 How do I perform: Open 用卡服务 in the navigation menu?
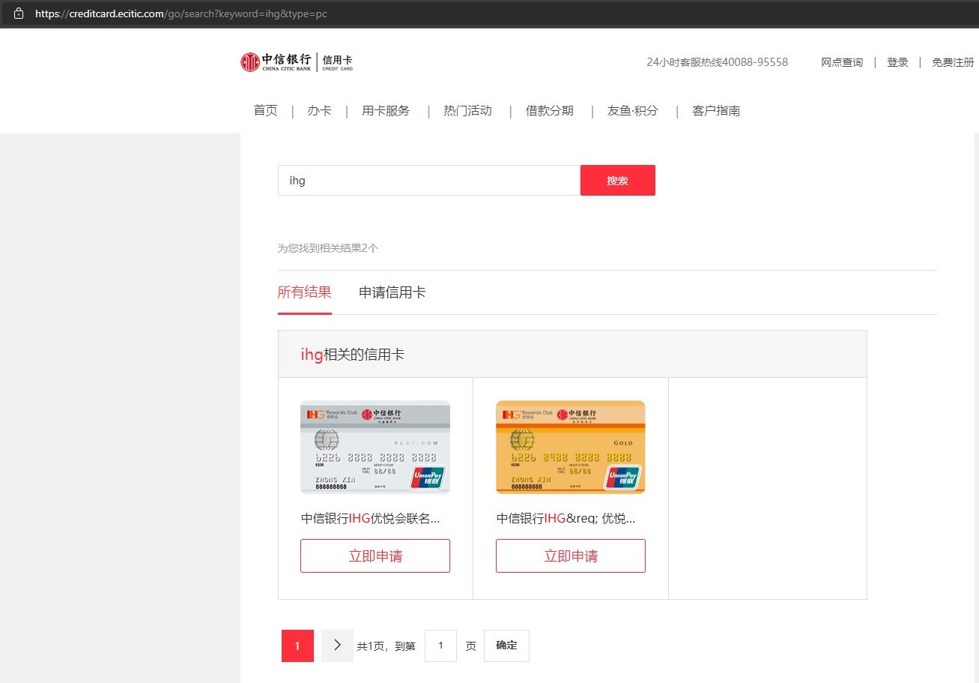click(x=386, y=111)
